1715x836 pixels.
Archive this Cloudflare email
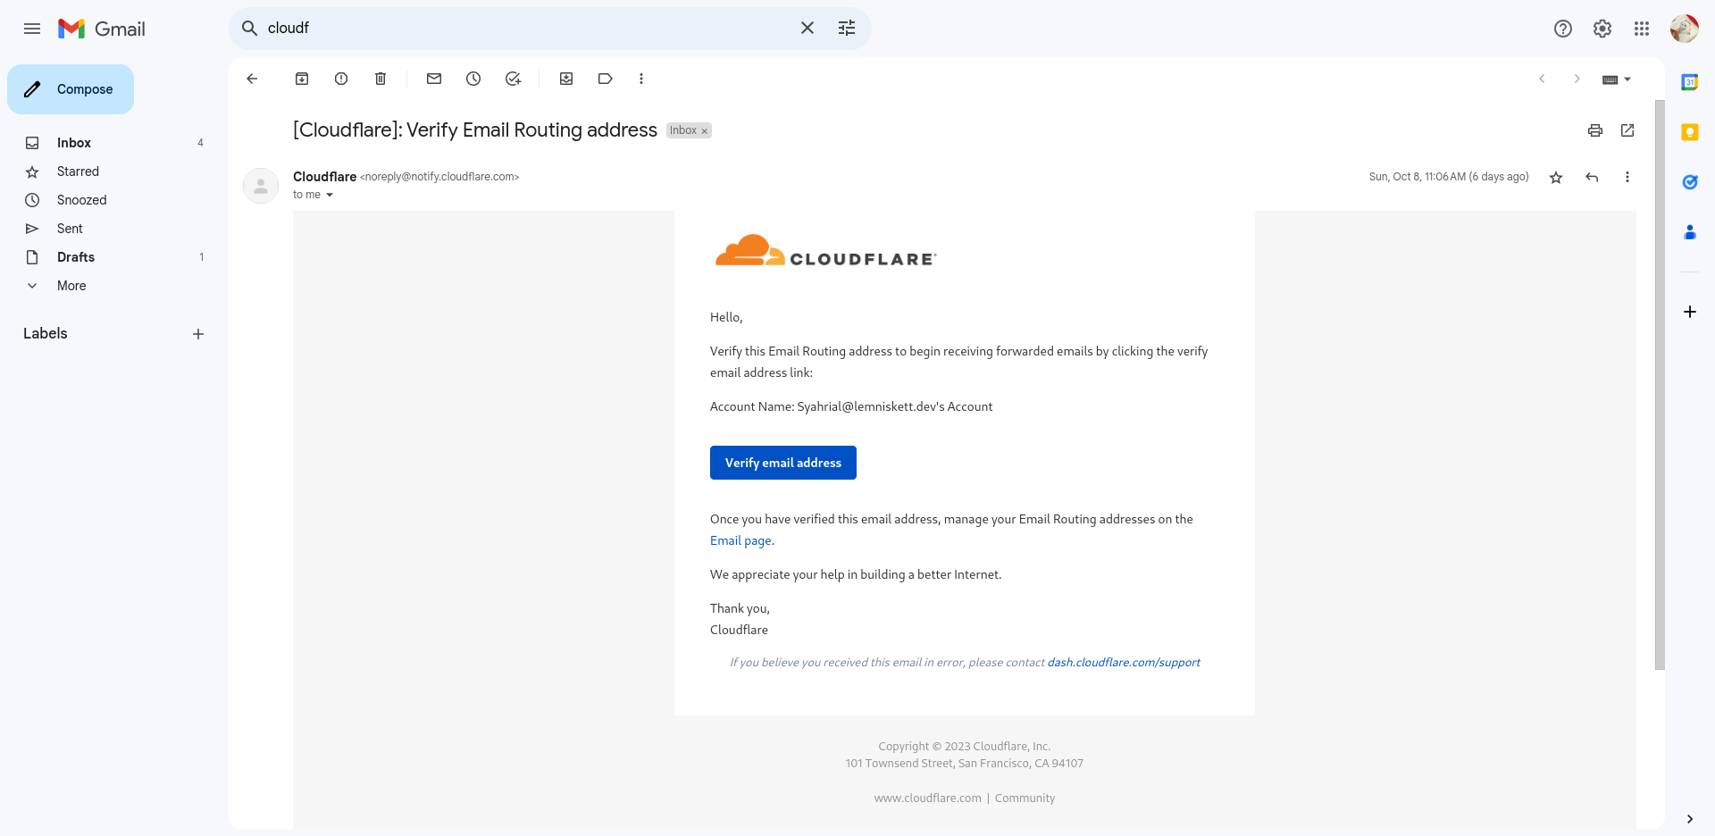click(x=302, y=79)
